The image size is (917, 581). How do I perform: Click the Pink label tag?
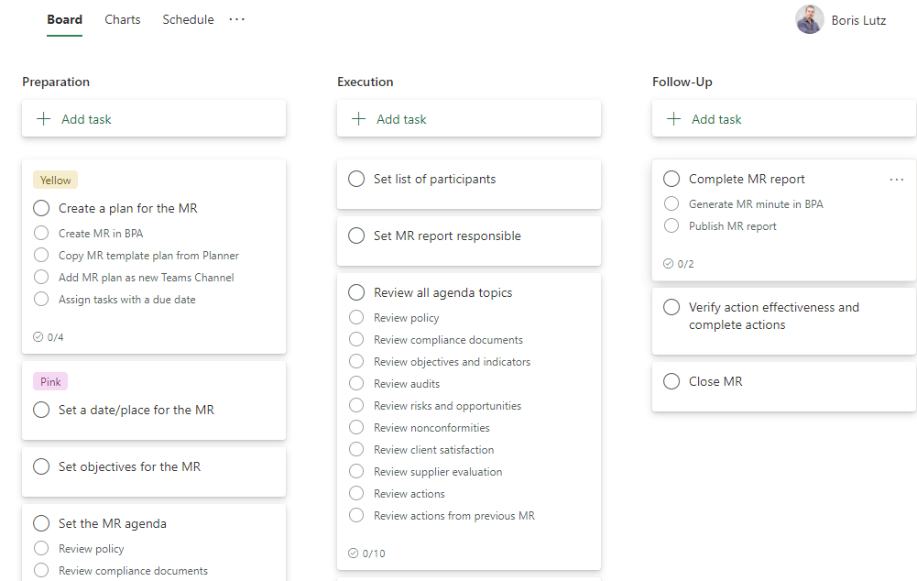[x=50, y=381]
